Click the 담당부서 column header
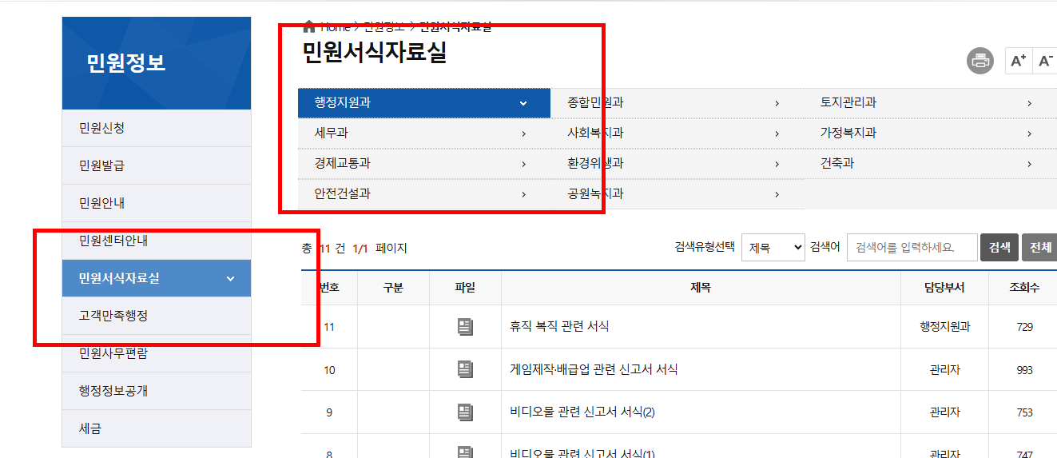 coord(944,288)
